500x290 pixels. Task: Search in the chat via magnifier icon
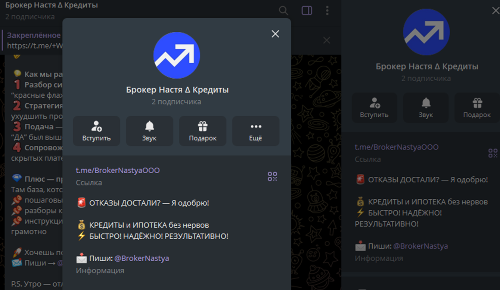[x=284, y=10]
